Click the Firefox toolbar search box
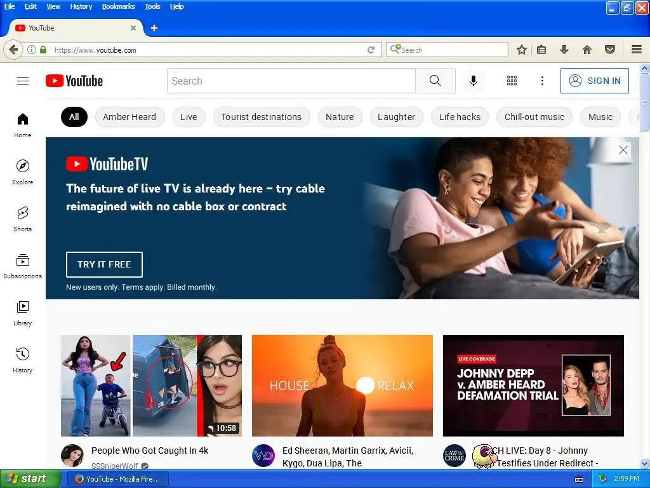The width and height of the screenshot is (650, 488). pyautogui.click(x=447, y=50)
